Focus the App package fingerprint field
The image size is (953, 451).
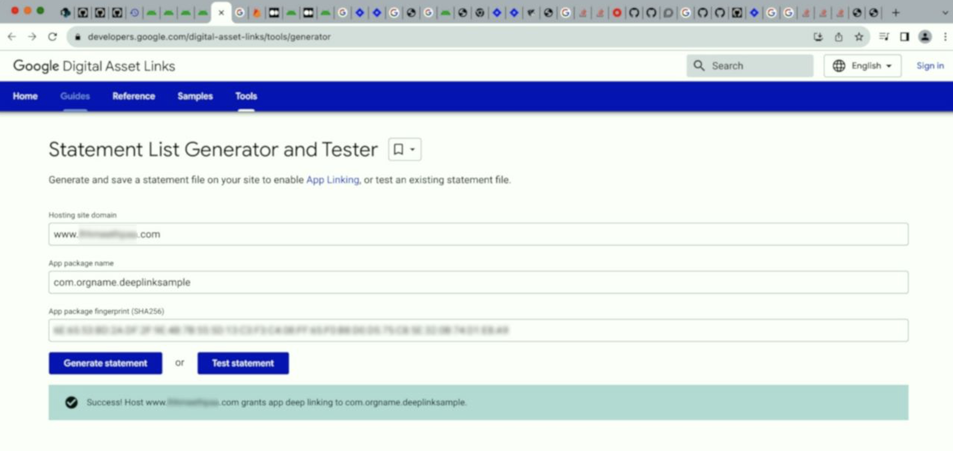point(478,330)
